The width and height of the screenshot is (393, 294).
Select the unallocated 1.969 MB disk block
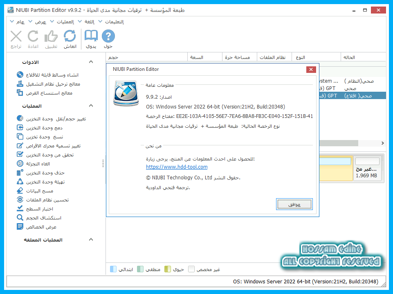coord(367,168)
